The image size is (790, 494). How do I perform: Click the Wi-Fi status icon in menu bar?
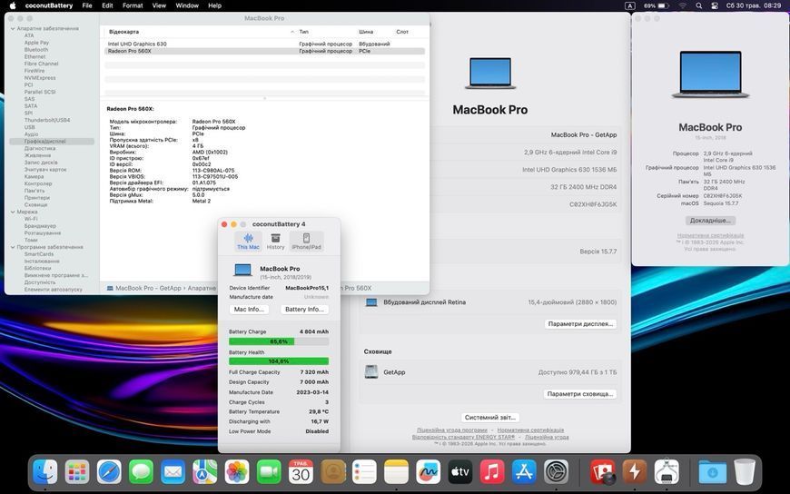[x=683, y=5]
